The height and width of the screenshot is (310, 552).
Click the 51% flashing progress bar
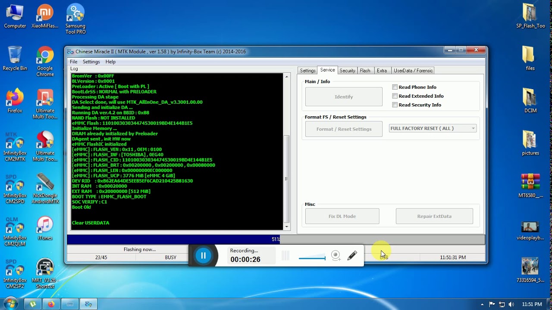pos(276,239)
